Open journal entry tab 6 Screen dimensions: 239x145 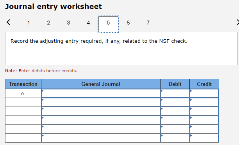(128, 23)
